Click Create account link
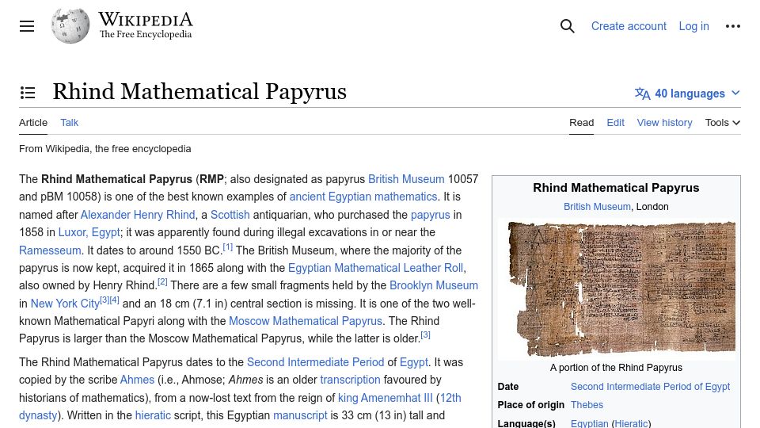Screen dimensions: 760x428 [x=629, y=26]
